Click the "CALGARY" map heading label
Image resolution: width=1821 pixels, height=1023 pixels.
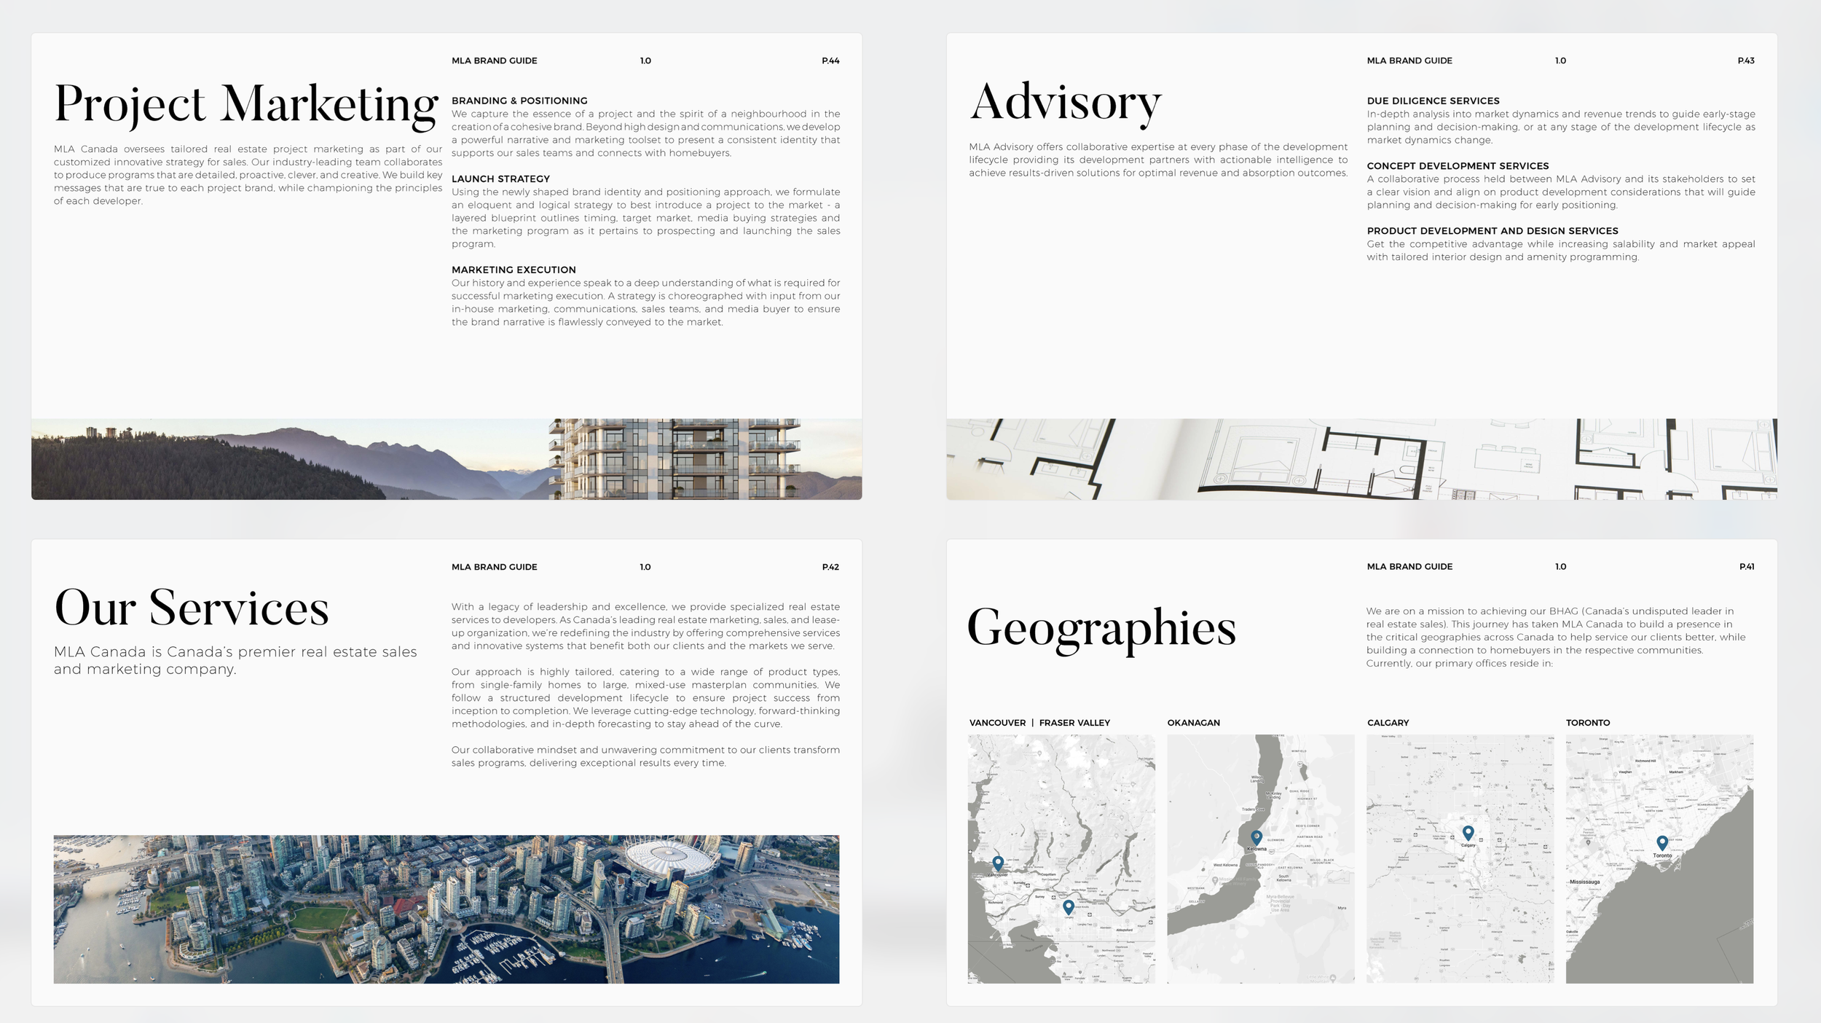[x=1388, y=723]
